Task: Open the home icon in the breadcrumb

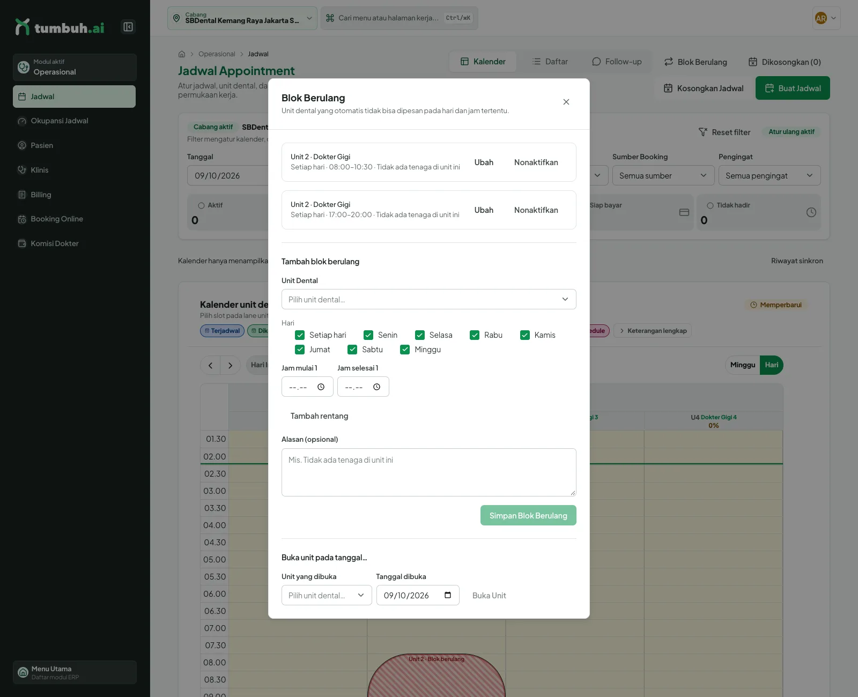Action: [182, 54]
